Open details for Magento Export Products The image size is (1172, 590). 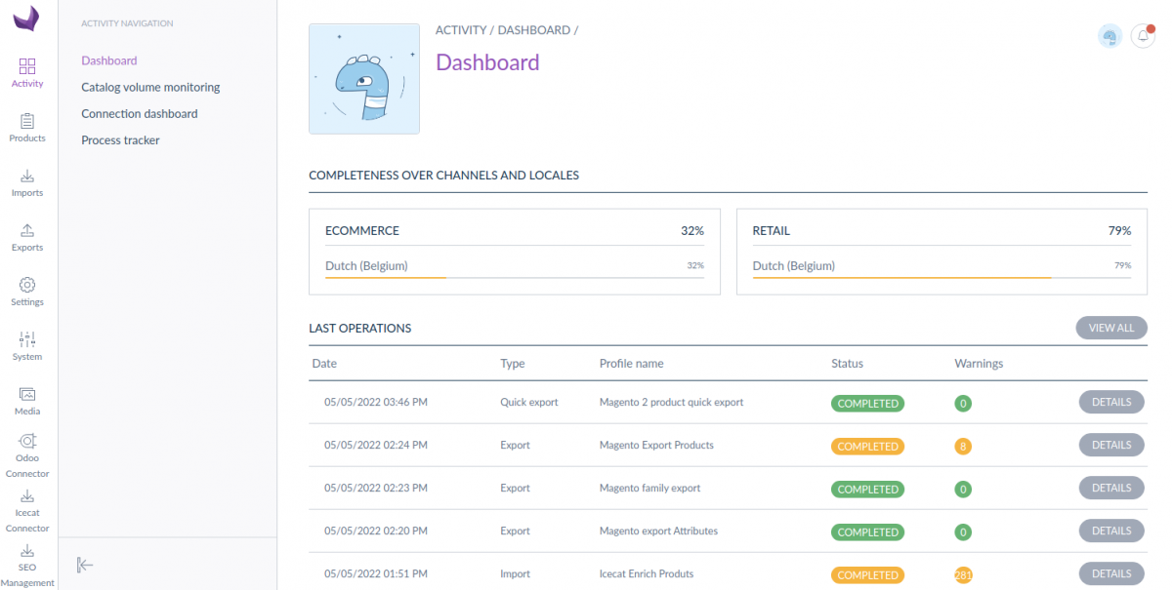(1111, 445)
